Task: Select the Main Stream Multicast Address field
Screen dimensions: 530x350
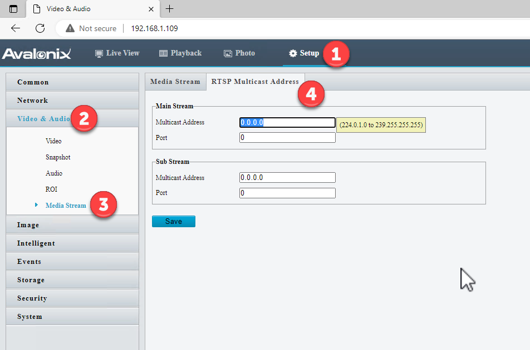Action: pyautogui.click(x=287, y=122)
